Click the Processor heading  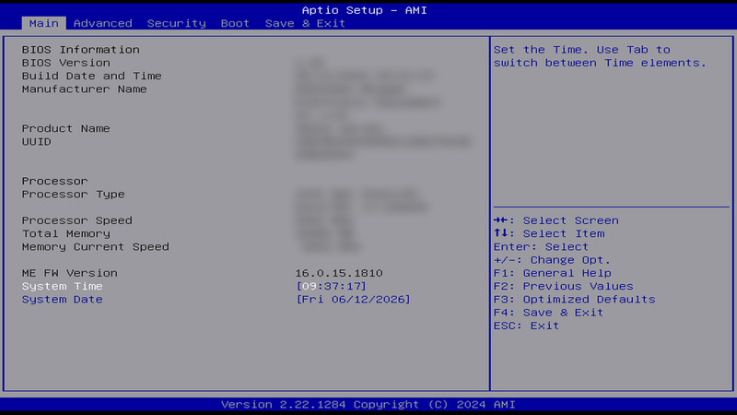pos(54,181)
